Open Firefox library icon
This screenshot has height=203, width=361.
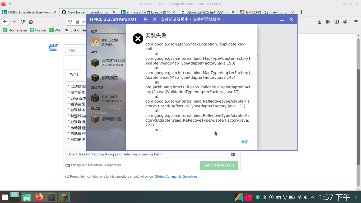328,22
